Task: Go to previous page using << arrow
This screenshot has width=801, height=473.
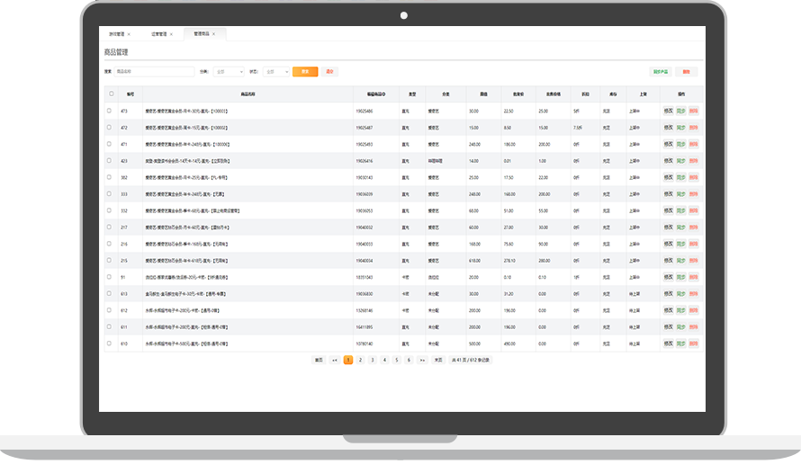Action: click(x=334, y=360)
